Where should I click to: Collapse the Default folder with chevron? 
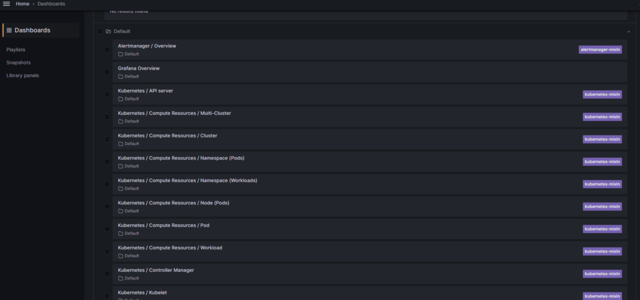629,31
